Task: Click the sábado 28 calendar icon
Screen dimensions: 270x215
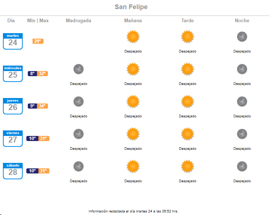Action: [13, 171]
